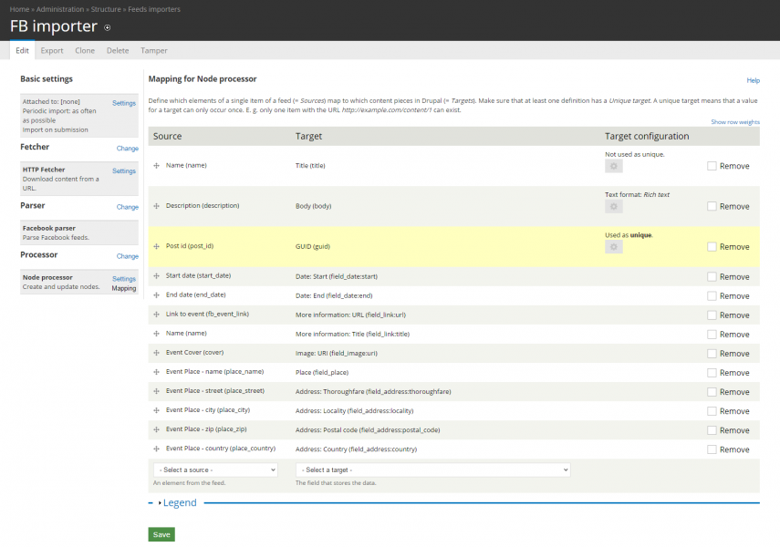Click the Target column header
This screenshot has width=780, height=547.
pos(308,136)
